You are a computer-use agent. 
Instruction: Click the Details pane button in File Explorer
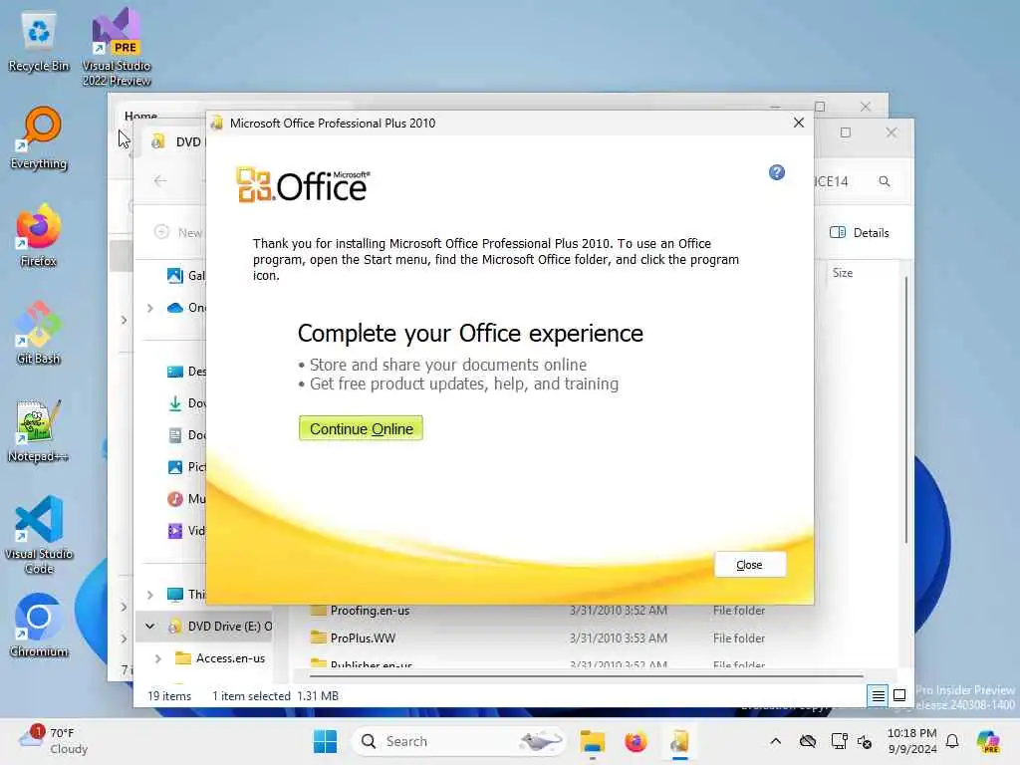click(859, 233)
